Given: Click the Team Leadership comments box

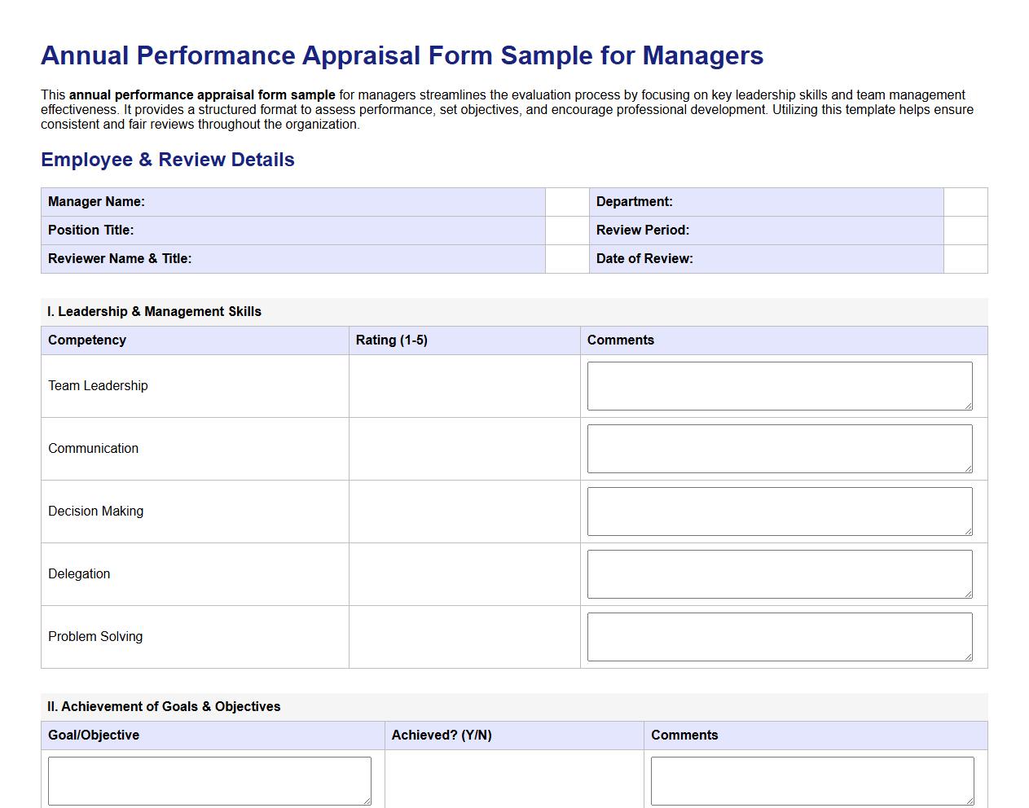Looking at the screenshot, I should point(779,385).
